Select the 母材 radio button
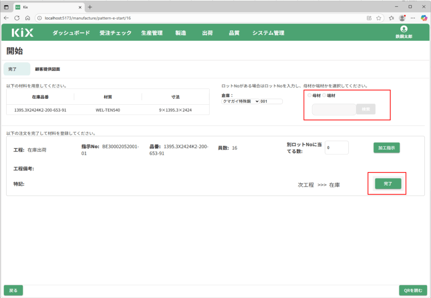Screen dimensions: 431x298 coord(310,95)
